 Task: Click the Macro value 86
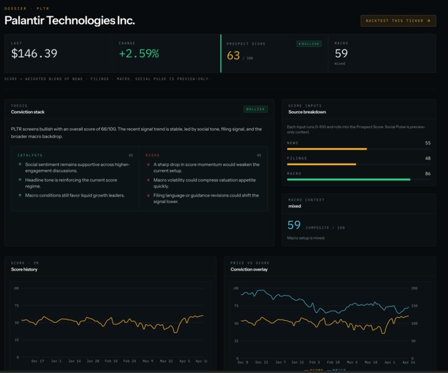(x=428, y=174)
